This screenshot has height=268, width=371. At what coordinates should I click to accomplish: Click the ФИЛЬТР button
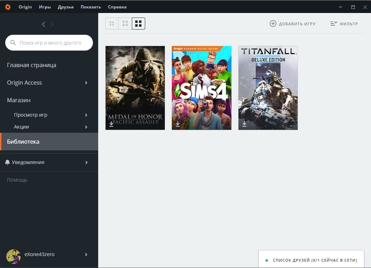(344, 24)
